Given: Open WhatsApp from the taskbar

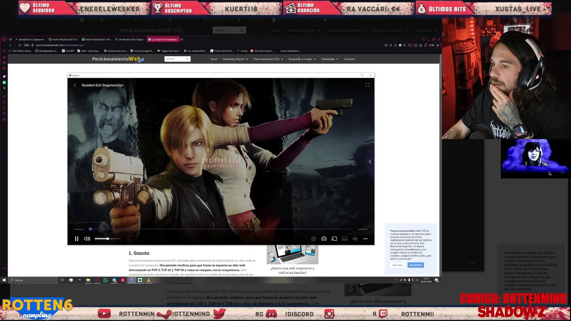Looking at the screenshot, I should coord(105,280).
